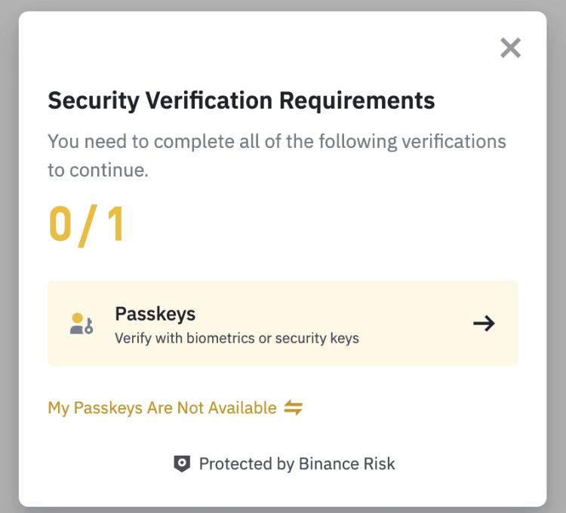
Task: Select the Passkeys verification option card
Action: tap(282, 324)
